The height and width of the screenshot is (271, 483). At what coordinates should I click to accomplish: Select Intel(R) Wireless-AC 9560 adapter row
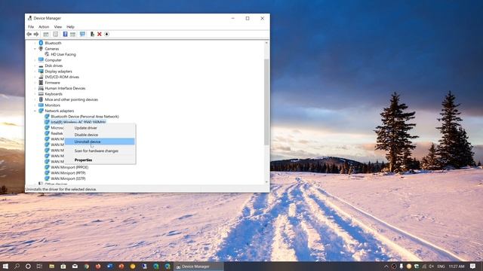click(78, 122)
